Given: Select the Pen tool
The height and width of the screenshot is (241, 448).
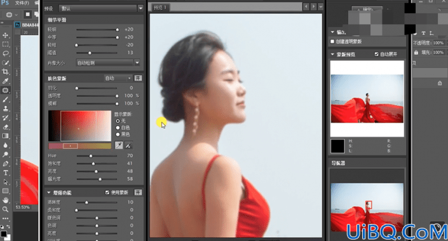Looking at the screenshot, I should point(5,164).
